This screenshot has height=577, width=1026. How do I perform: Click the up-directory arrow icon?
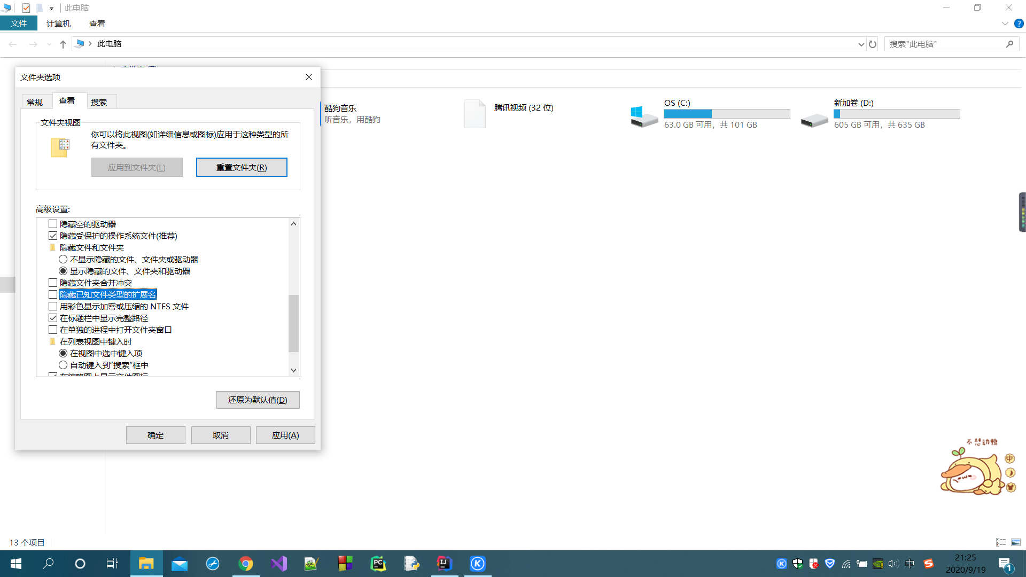pyautogui.click(x=63, y=44)
